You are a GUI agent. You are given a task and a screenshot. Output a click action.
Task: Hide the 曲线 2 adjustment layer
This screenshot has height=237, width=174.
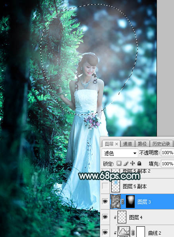pos(105,232)
